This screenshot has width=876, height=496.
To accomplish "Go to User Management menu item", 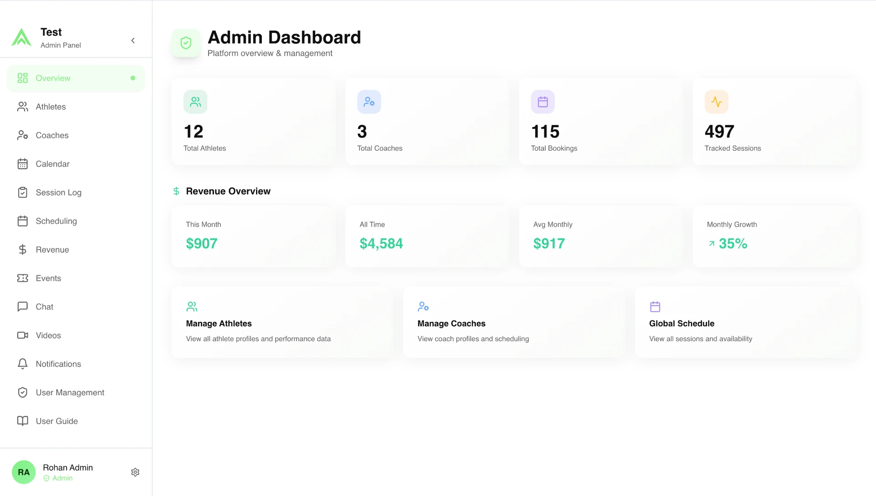I will [x=76, y=393].
